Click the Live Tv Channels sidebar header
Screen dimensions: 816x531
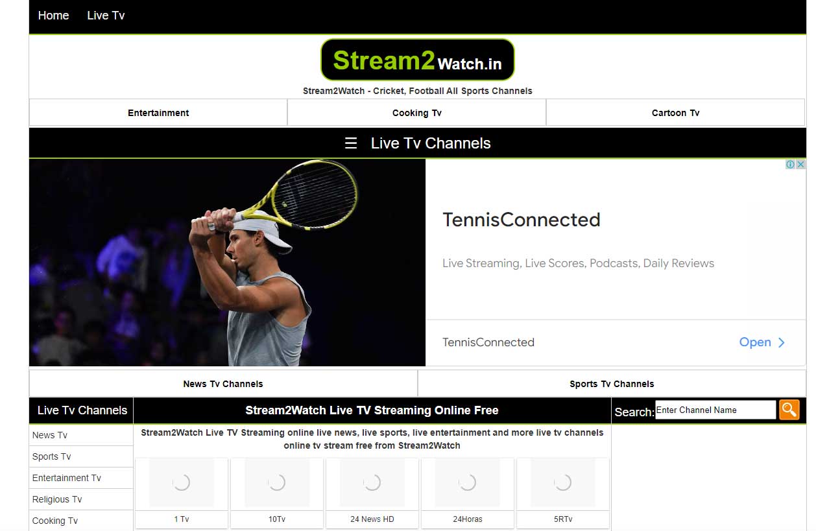click(82, 410)
